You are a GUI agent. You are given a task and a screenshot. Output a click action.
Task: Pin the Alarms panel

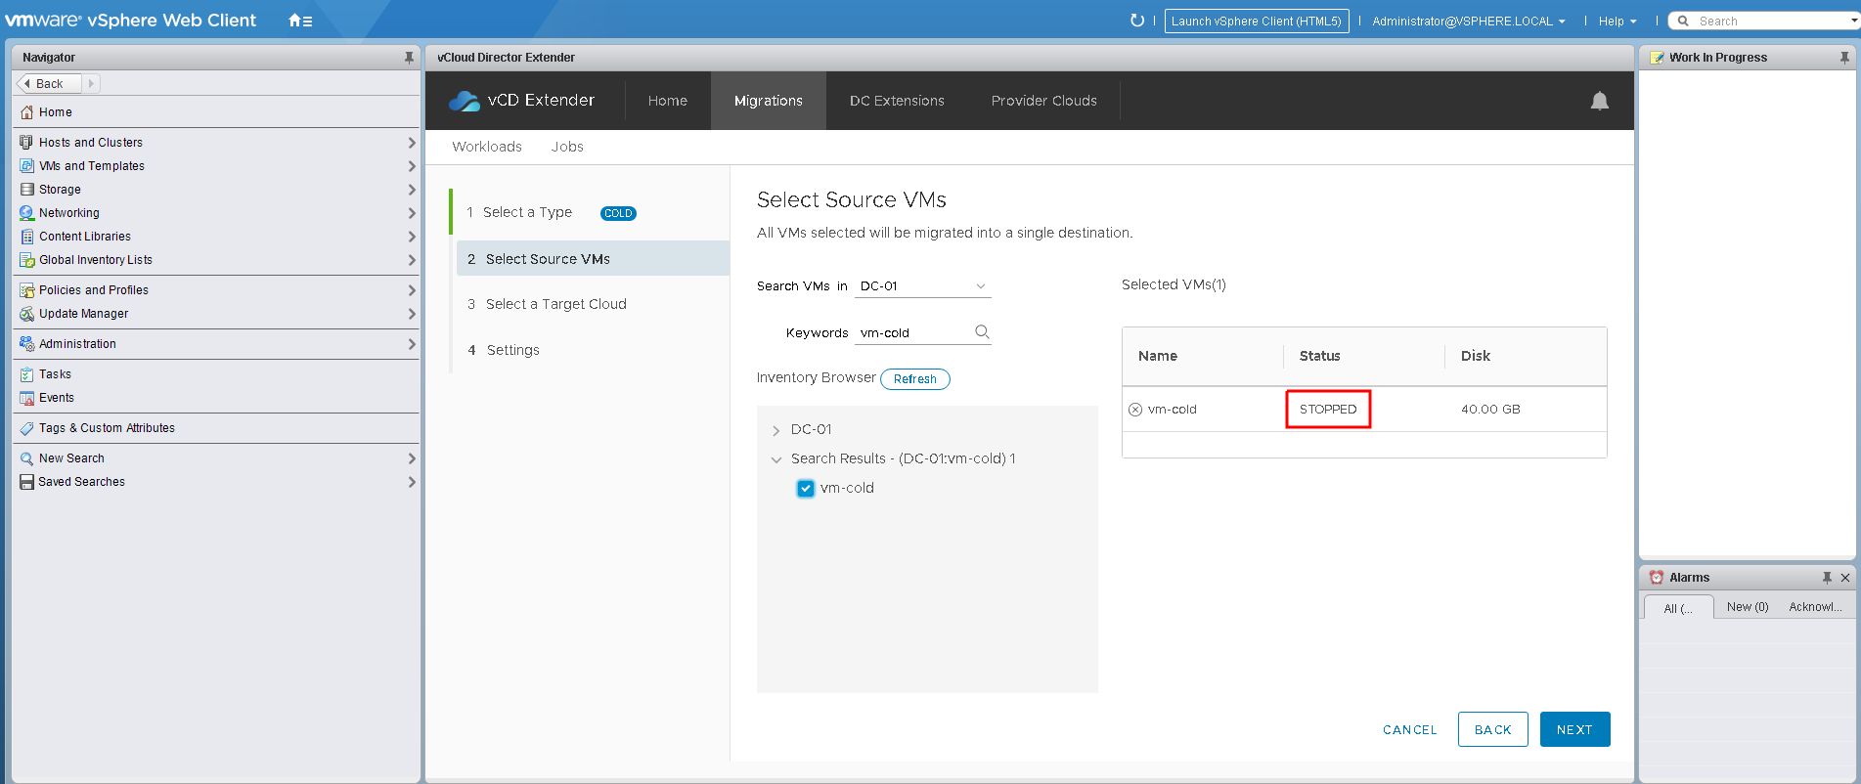(1827, 578)
